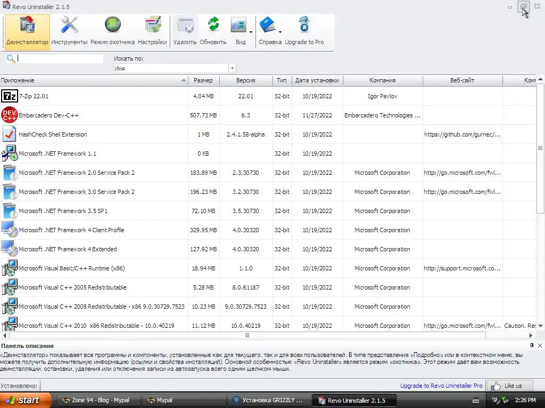Click the 2.4.1.58-alpha version cell
The image size is (545, 408).
tap(246, 134)
